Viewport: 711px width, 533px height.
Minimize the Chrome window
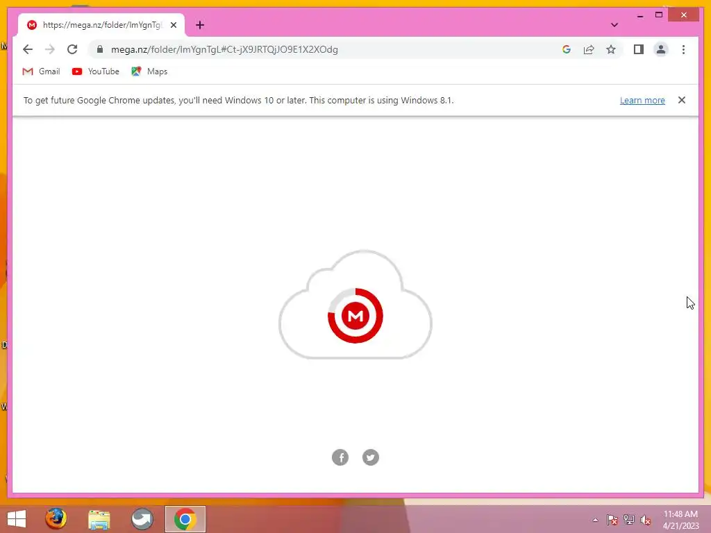639,15
